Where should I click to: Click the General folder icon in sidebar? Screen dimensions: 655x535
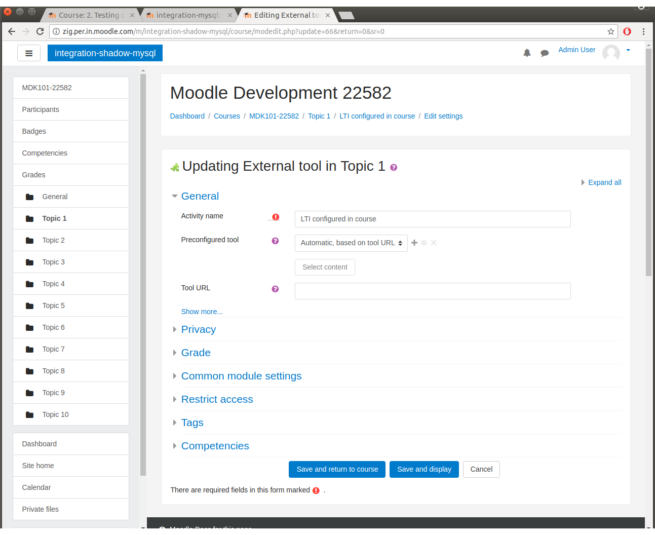click(29, 197)
